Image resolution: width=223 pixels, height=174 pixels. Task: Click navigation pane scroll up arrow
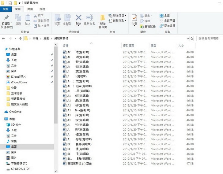point(56,45)
